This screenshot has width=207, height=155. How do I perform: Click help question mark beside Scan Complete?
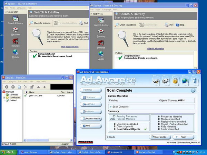[193, 90]
